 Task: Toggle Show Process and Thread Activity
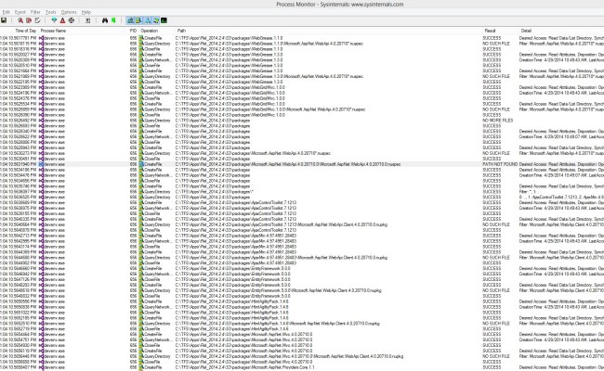pyautogui.click(x=156, y=20)
